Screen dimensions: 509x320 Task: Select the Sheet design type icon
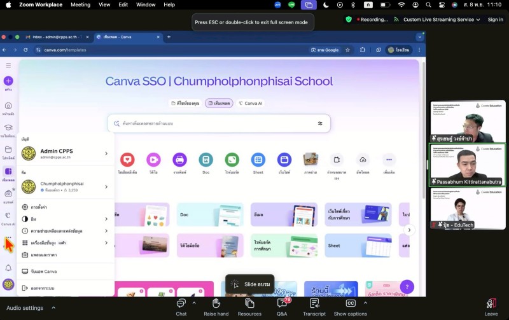258,160
